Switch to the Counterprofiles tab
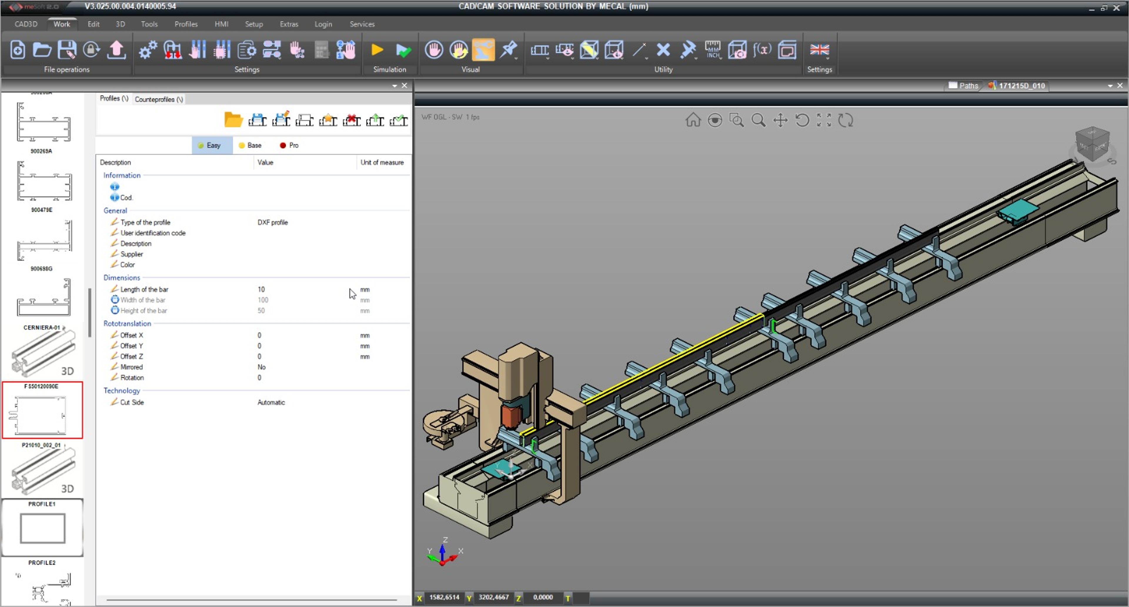This screenshot has height=607, width=1129. point(159,99)
